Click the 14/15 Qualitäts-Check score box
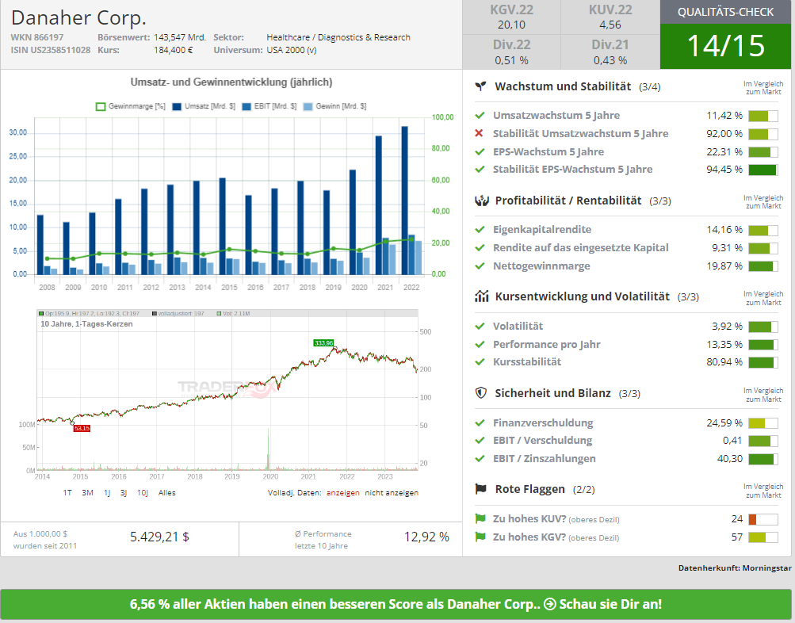This screenshot has width=795, height=623. pyautogui.click(x=726, y=46)
